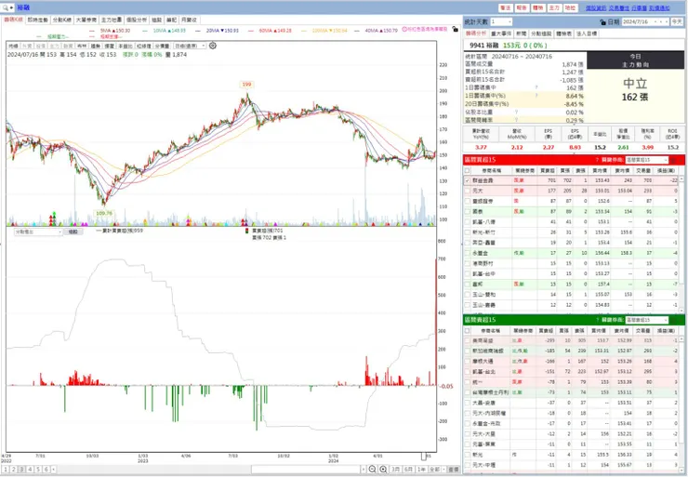688x477 pixels.
Task: Tick the select-all checkbox in sell list header
Action: coord(468,331)
